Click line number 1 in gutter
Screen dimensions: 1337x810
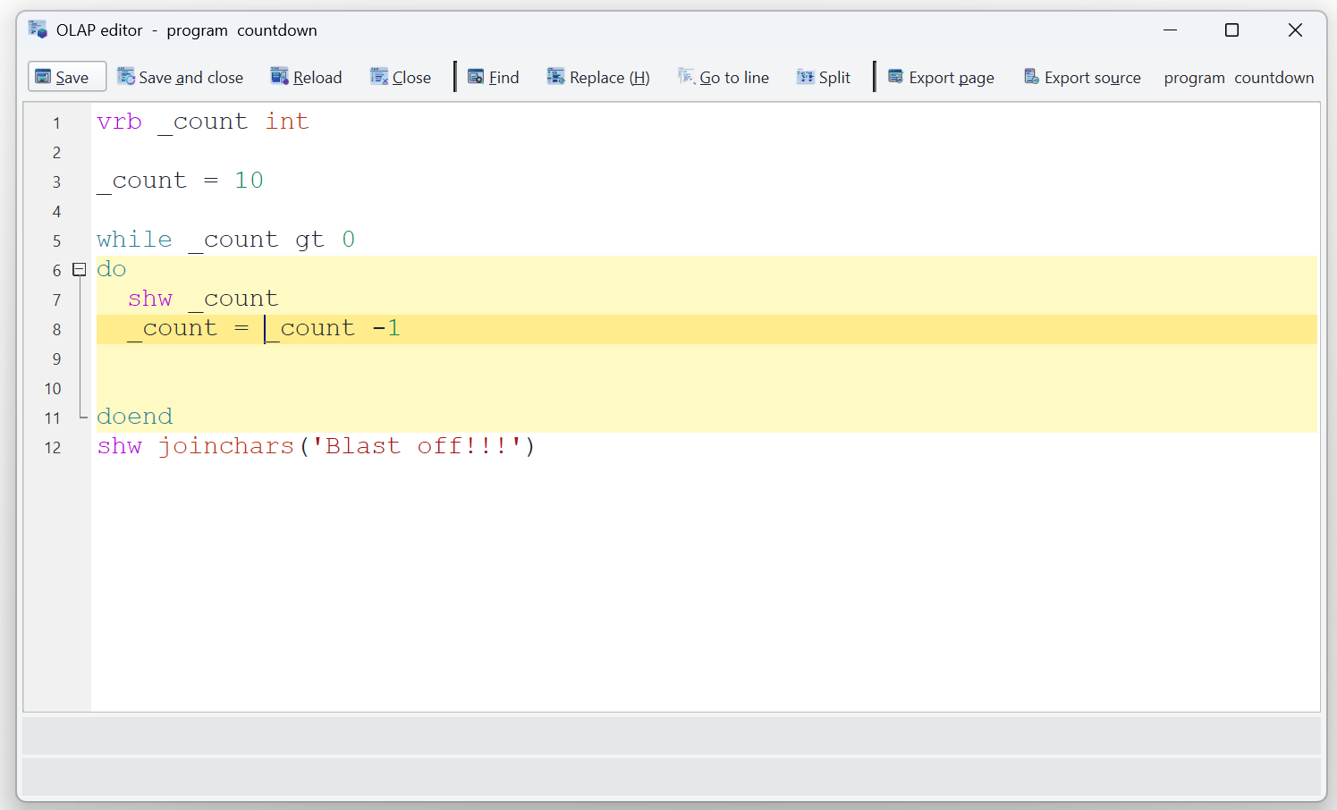coord(56,123)
